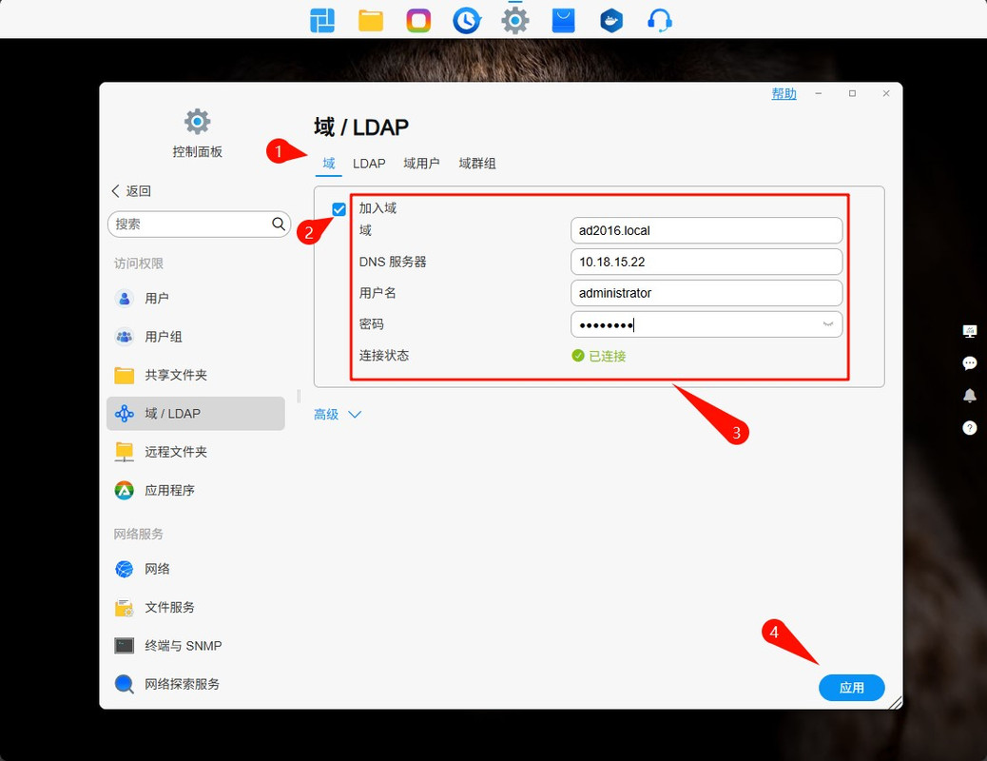The image size is (987, 761).
Task: Select 域 / LDAP sidebar entry
Action: (x=196, y=413)
